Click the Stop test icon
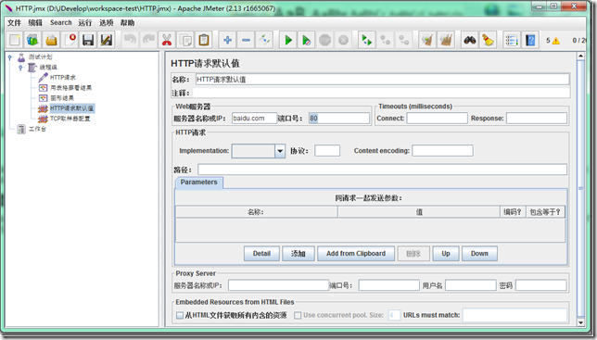Screen dimensions: 597x340 click(324, 40)
